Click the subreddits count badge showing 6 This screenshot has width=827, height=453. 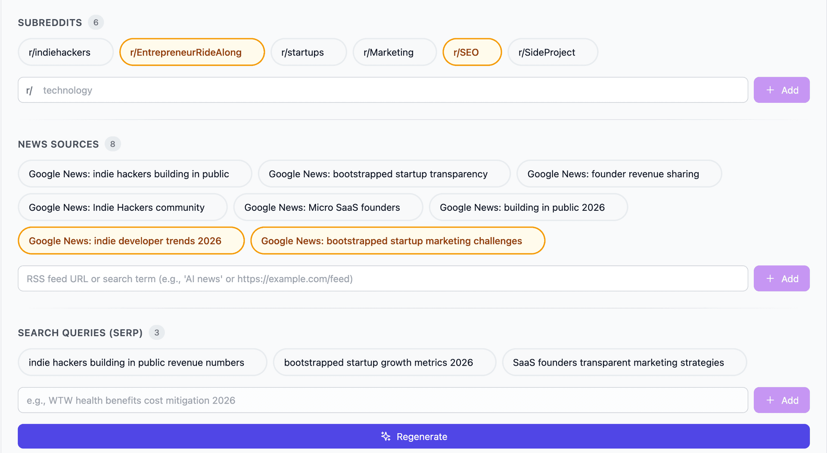click(96, 22)
